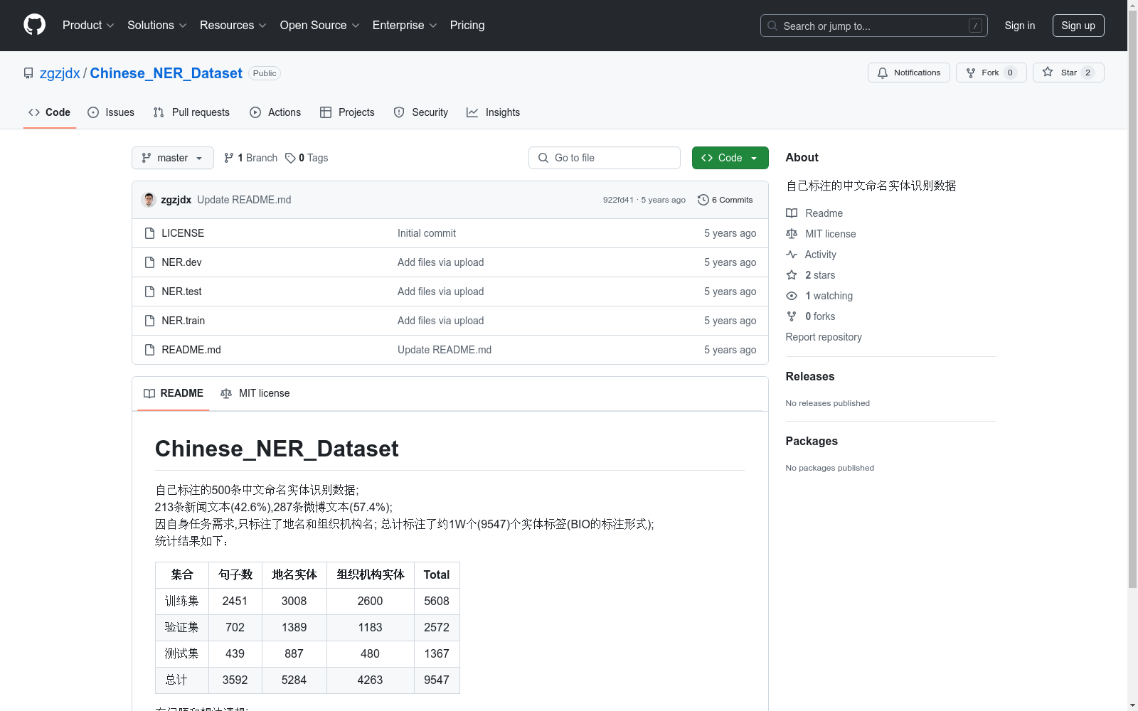The width and height of the screenshot is (1138, 711).
Task: Click the scales icon in the MIT license tab
Action: coord(226,393)
